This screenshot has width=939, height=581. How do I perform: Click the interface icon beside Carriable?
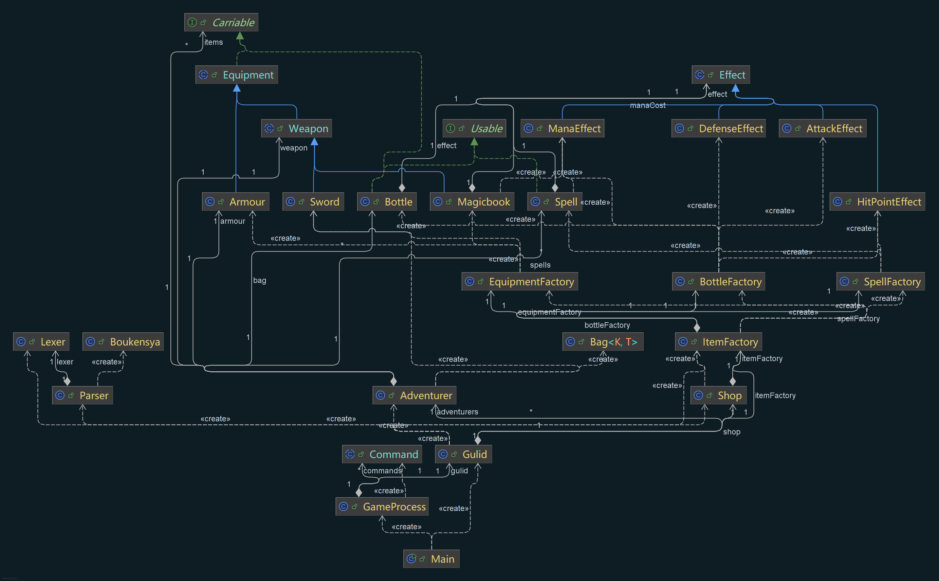(x=192, y=22)
